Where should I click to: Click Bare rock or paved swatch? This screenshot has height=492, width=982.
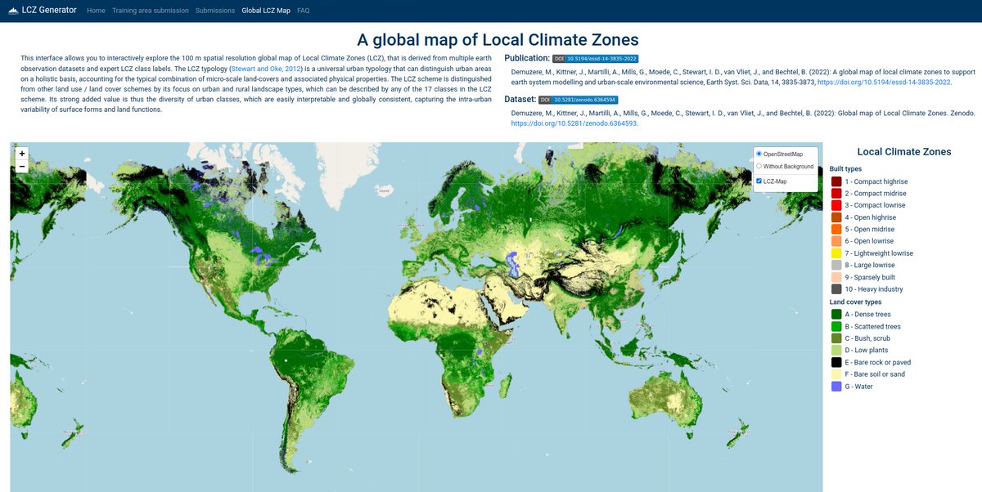[836, 362]
